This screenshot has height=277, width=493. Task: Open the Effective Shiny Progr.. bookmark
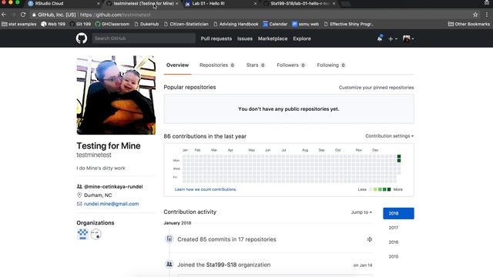pos(349,24)
